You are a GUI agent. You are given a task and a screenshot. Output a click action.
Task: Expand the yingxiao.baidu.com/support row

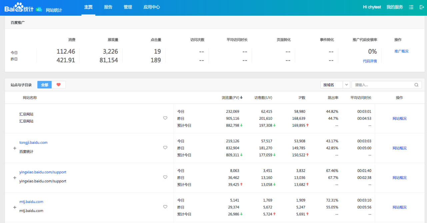click(15, 178)
